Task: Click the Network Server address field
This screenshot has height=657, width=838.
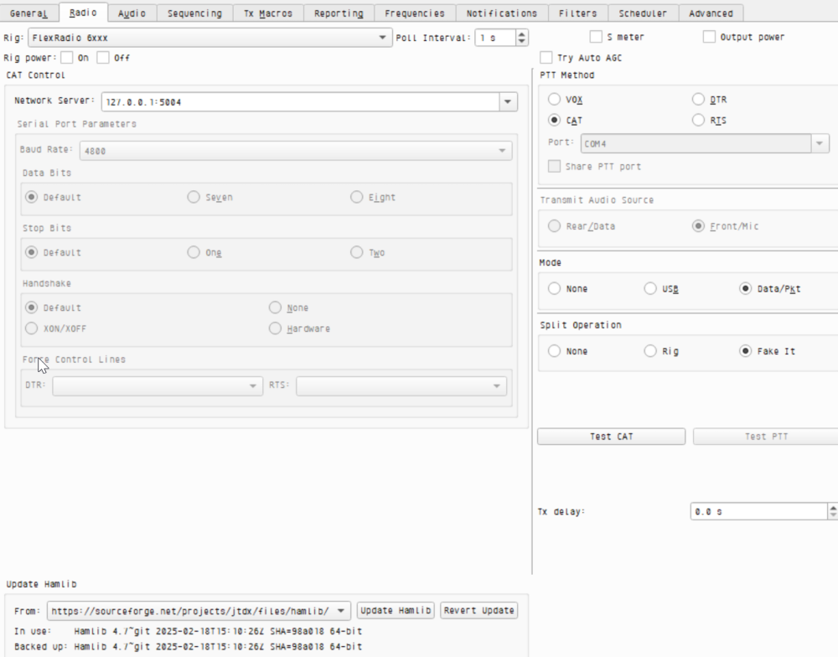Action: click(x=300, y=102)
